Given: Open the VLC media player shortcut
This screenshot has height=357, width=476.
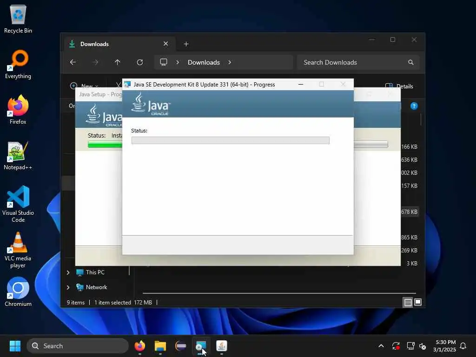Looking at the screenshot, I should [18, 250].
